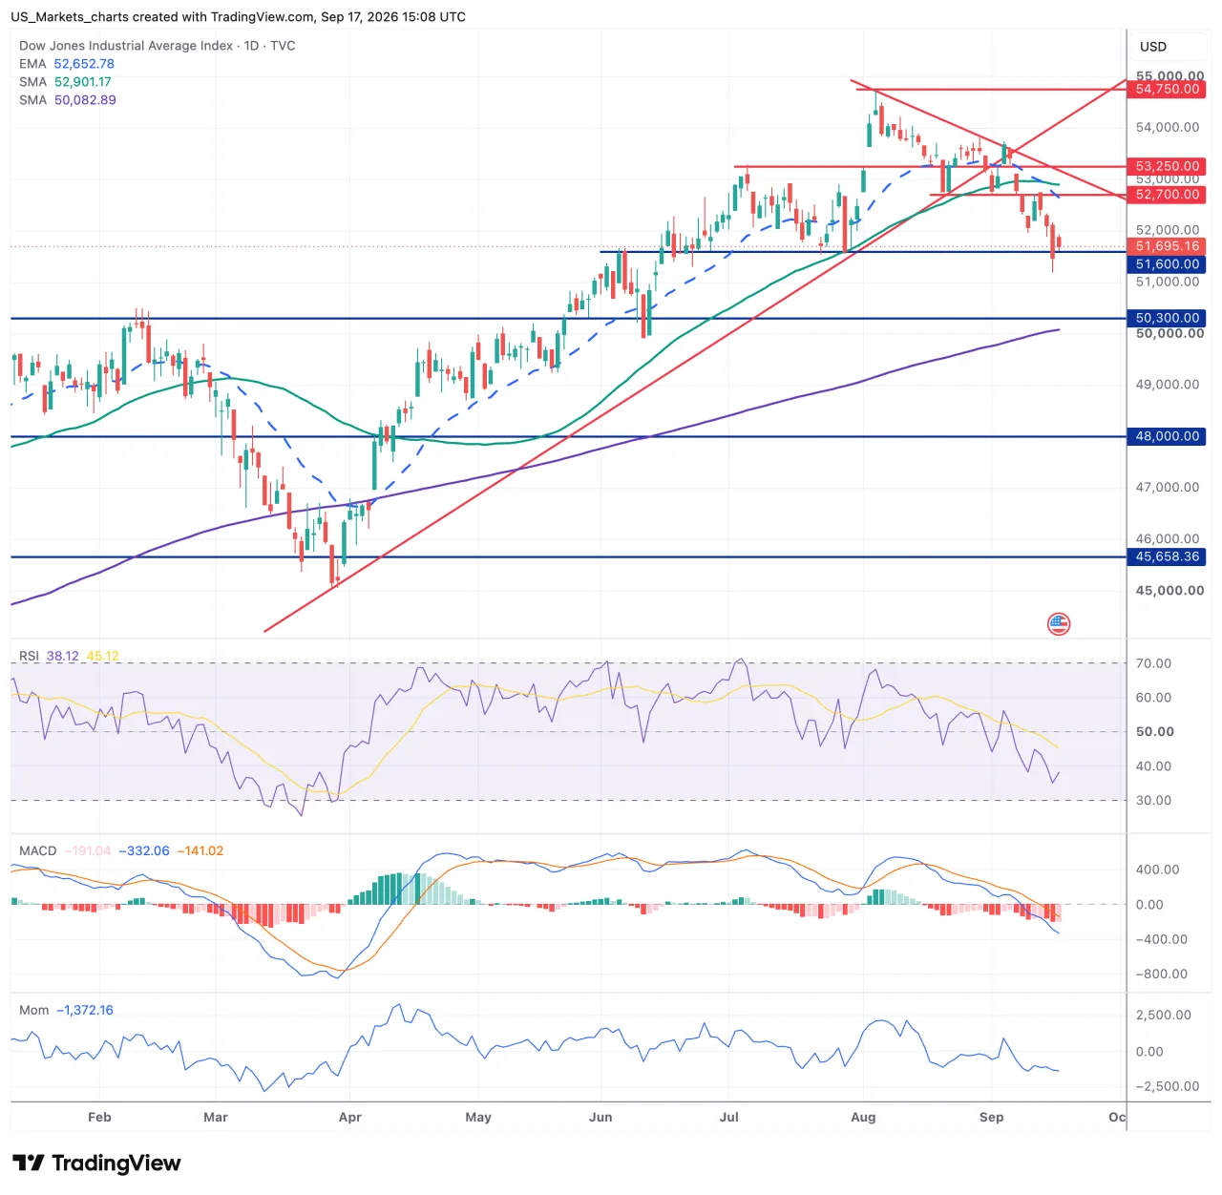Click the MACD value −332.06
The image size is (1222, 1195).
[143, 851]
